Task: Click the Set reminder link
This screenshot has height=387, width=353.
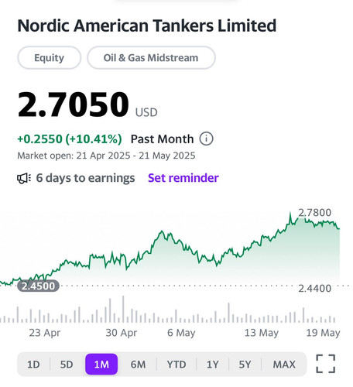Action: pyautogui.click(x=183, y=178)
